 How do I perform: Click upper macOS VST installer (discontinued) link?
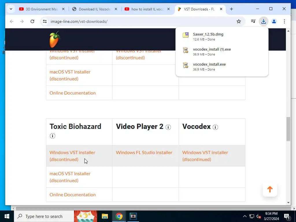tap(70, 75)
